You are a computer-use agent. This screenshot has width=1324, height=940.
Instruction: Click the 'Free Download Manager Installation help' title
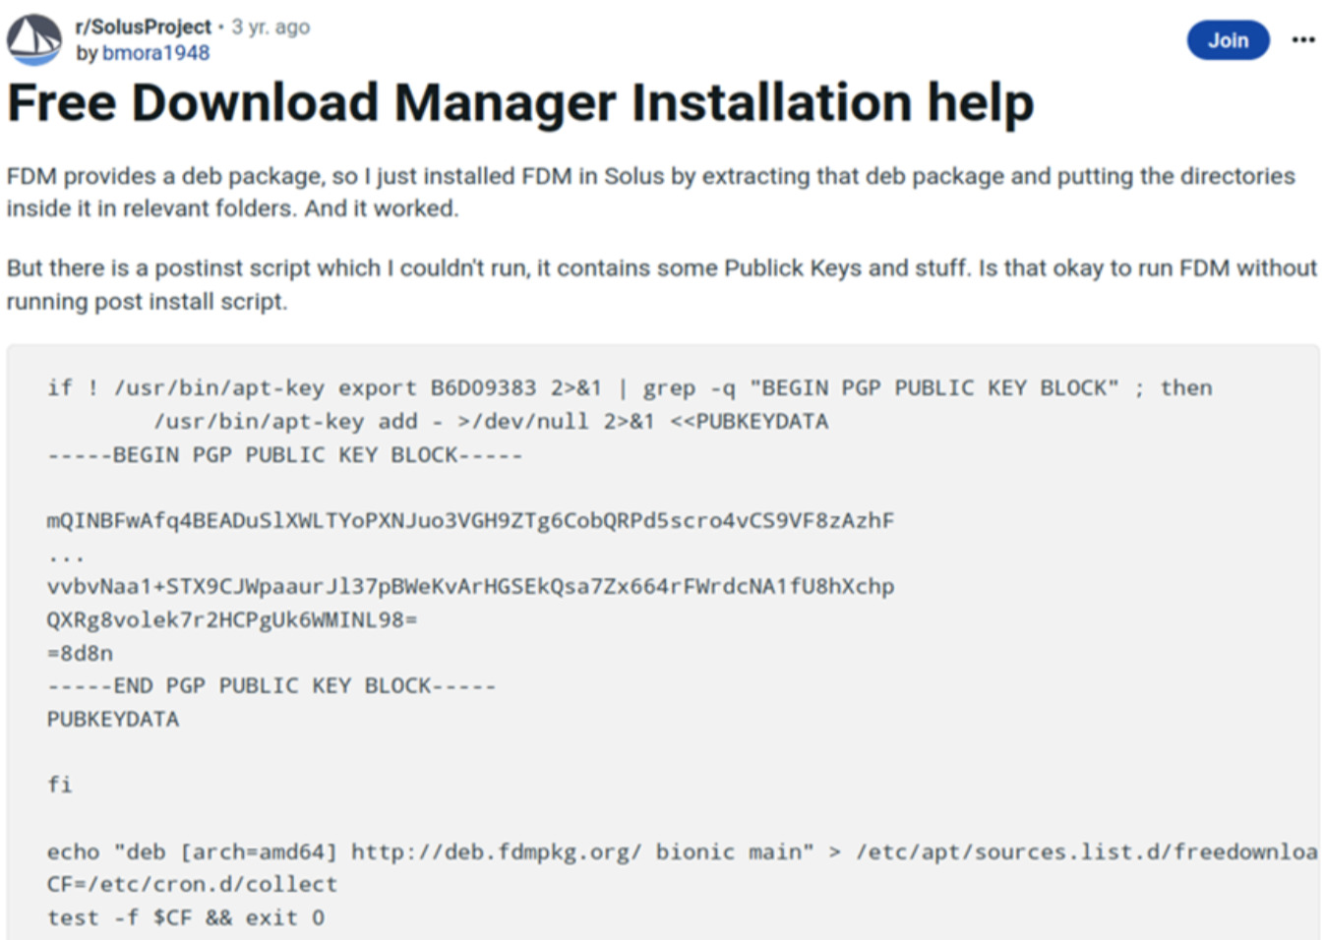(520, 103)
